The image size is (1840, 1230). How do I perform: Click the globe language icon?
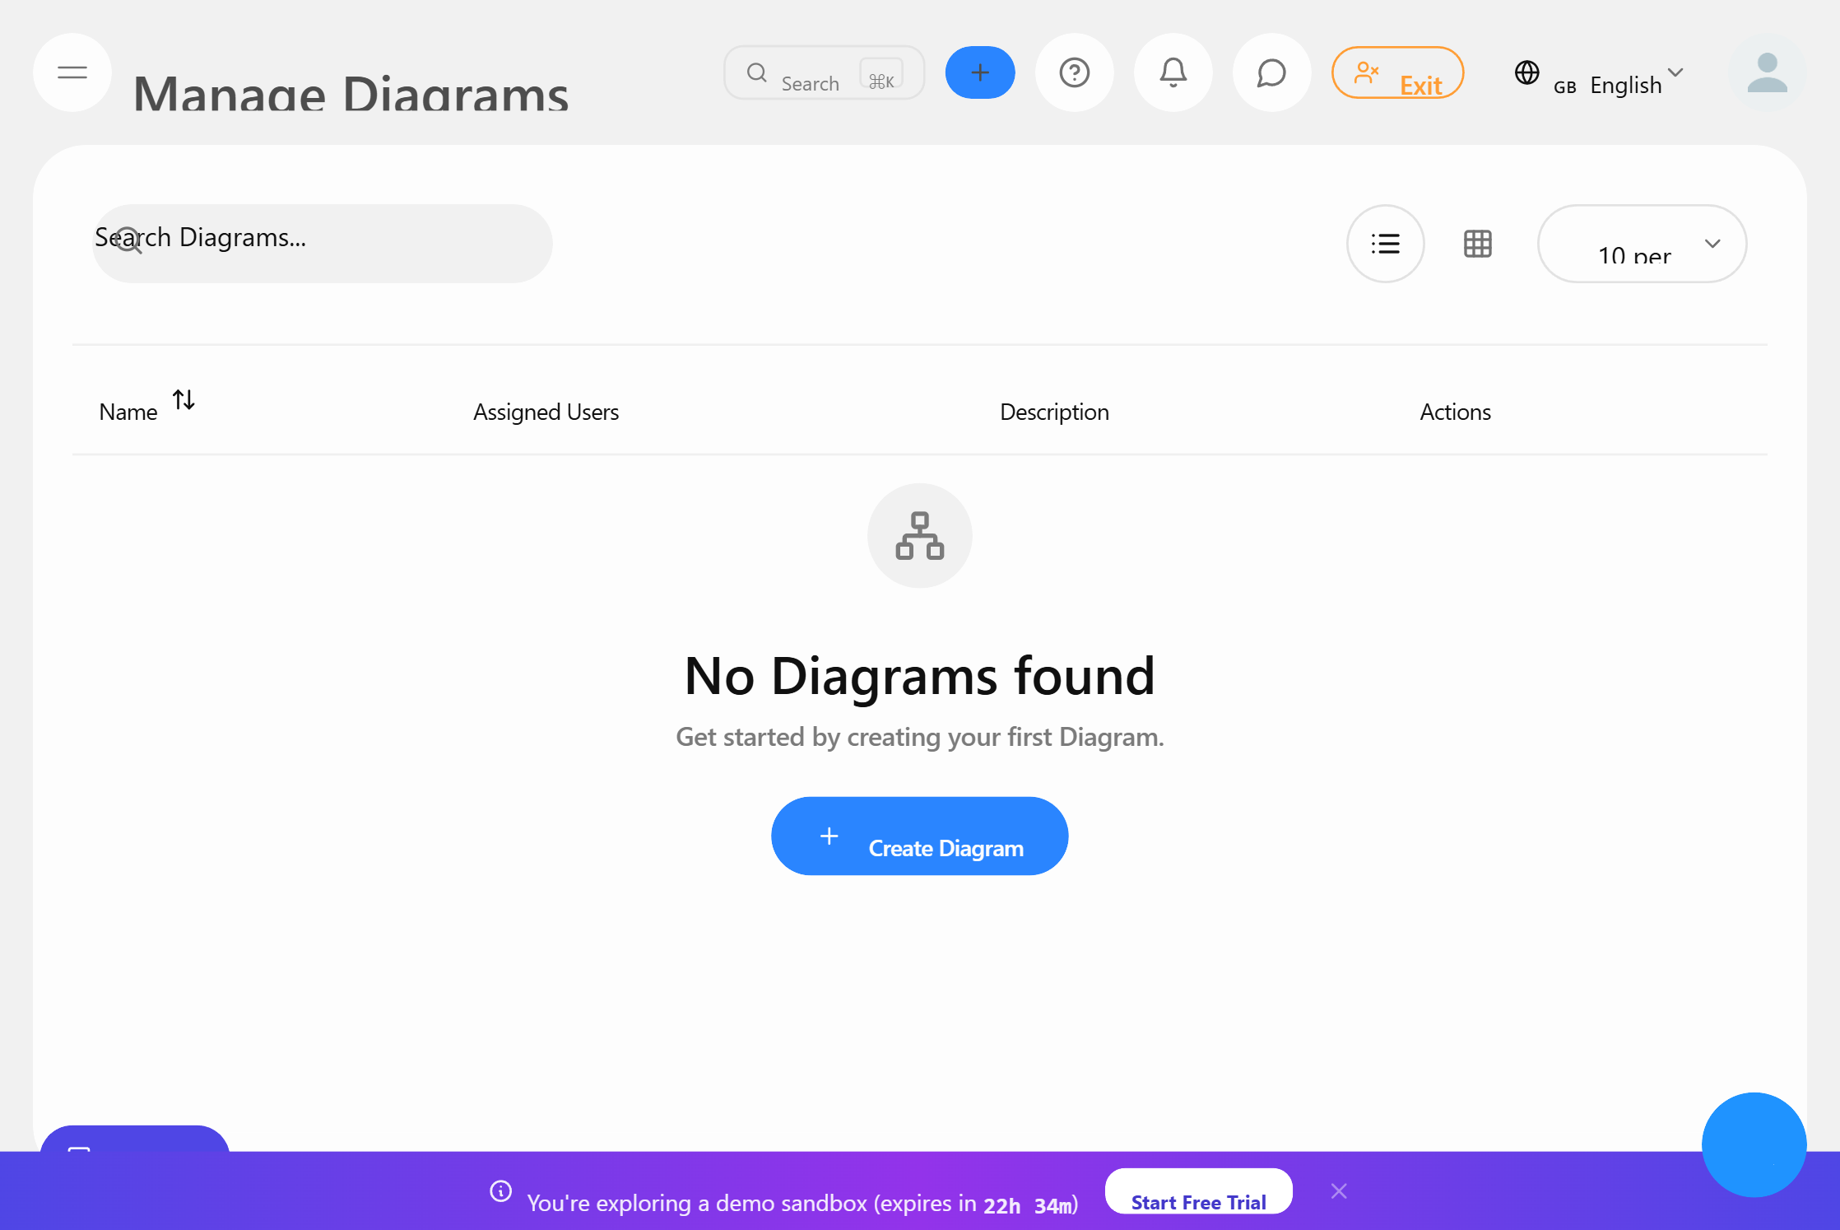coord(1527,73)
